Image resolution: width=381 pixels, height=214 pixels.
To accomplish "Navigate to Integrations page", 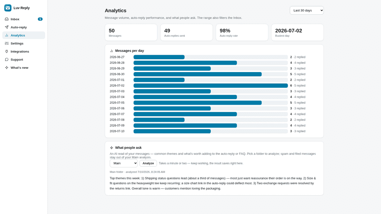I will click(23, 51).
